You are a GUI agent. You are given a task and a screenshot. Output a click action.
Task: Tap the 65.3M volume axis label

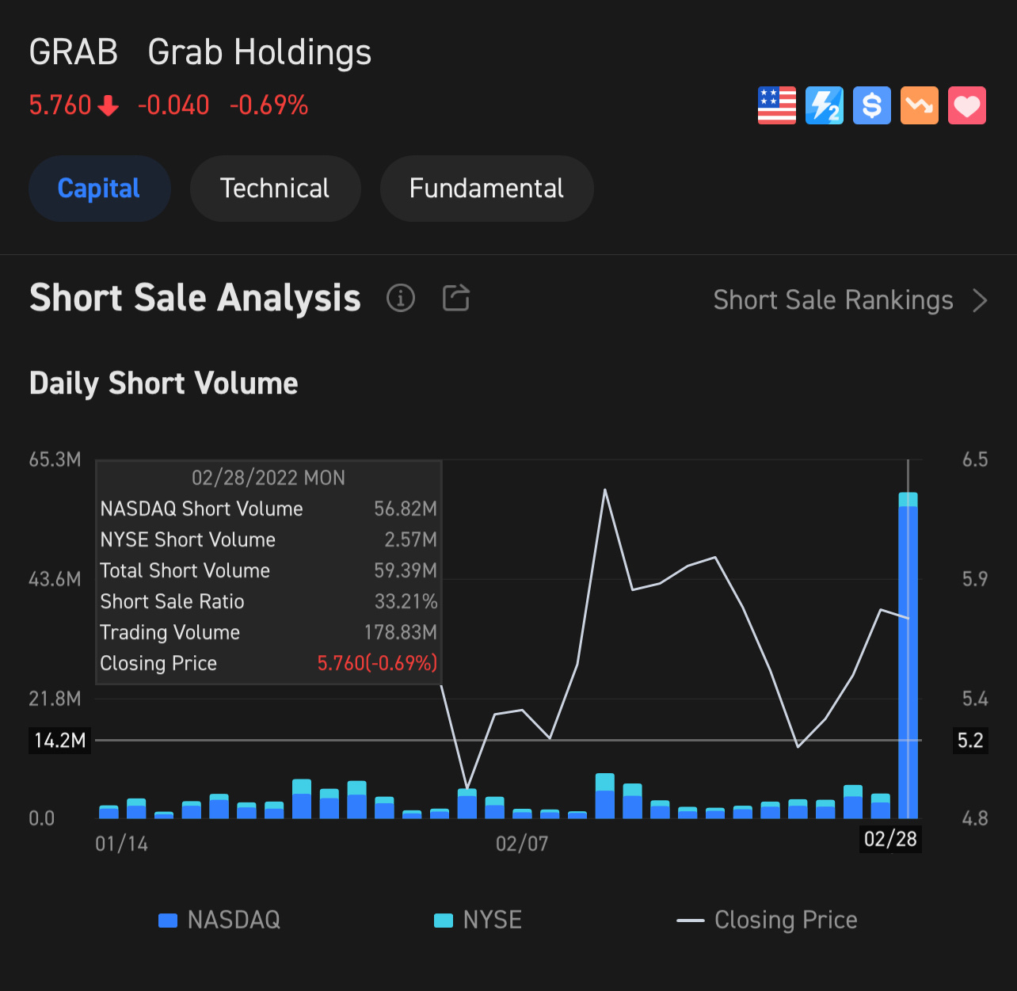tap(55, 459)
